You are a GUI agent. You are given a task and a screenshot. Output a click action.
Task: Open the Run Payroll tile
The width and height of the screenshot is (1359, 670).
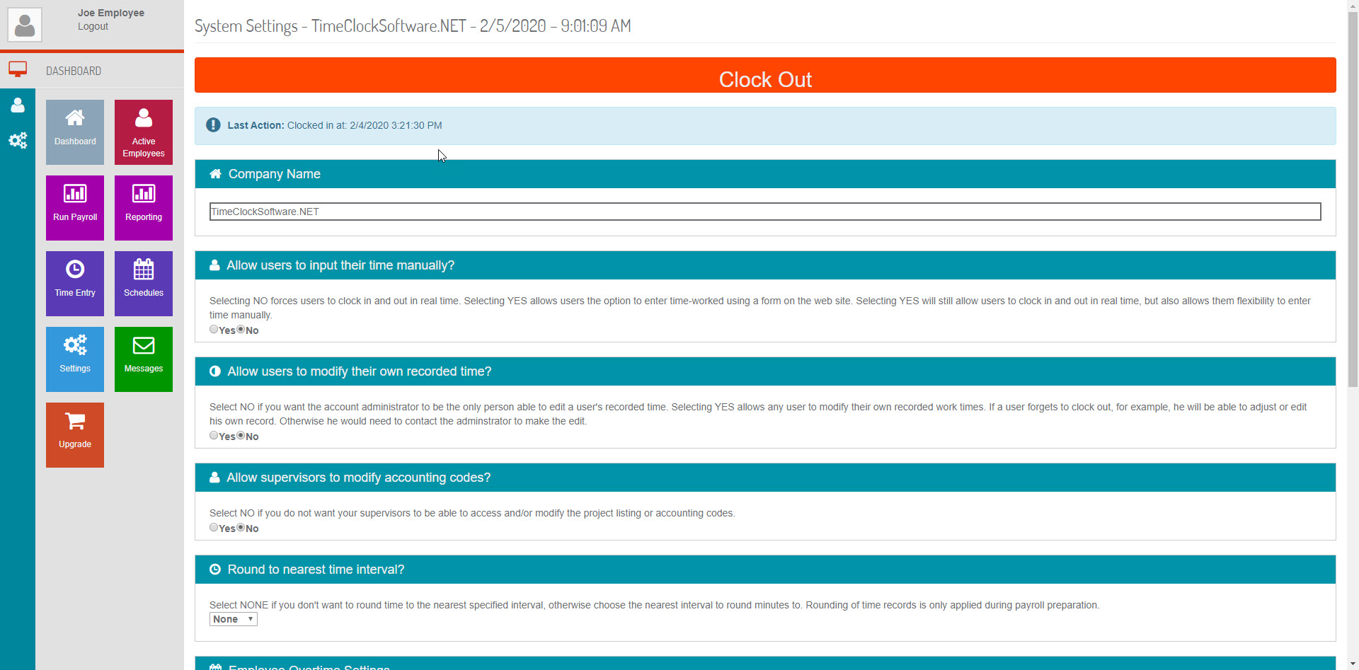tap(75, 208)
